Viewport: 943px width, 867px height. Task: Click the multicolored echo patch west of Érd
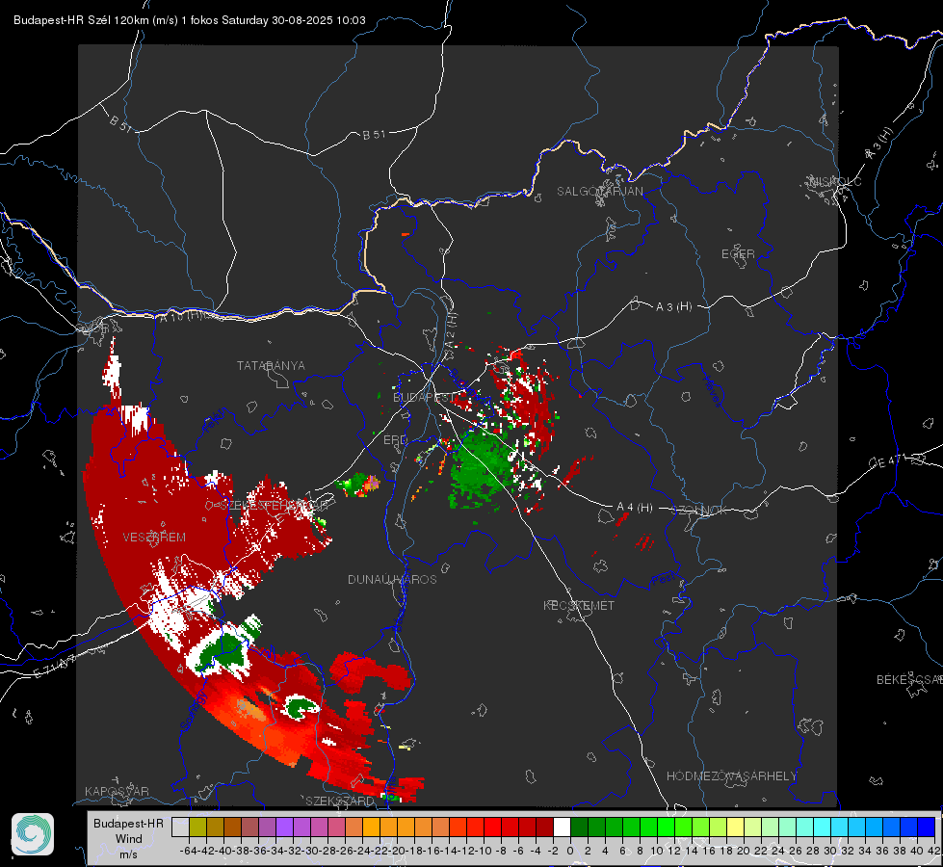coord(359,485)
